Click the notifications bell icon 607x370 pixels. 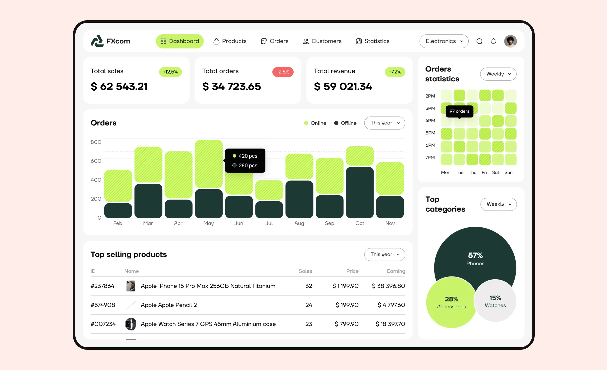(494, 41)
